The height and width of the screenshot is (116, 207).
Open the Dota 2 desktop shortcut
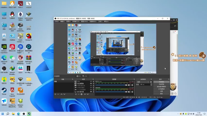(20, 4)
